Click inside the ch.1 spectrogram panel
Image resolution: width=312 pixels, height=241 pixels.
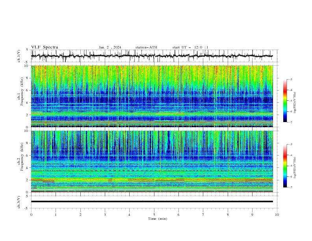(152, 96)
